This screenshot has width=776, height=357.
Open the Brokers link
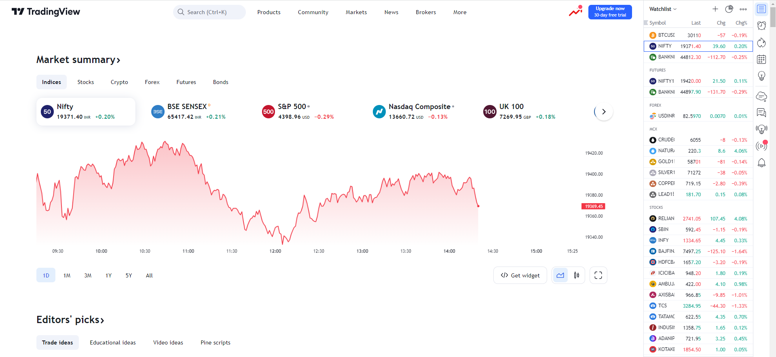(x=426, y=12)
